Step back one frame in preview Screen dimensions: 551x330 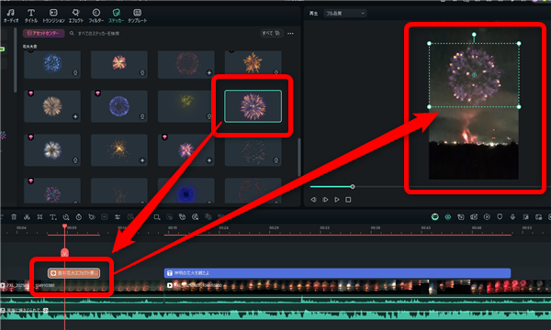click(x=313, y=200)
